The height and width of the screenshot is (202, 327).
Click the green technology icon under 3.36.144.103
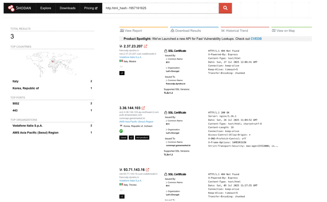[x=121, y=131]
